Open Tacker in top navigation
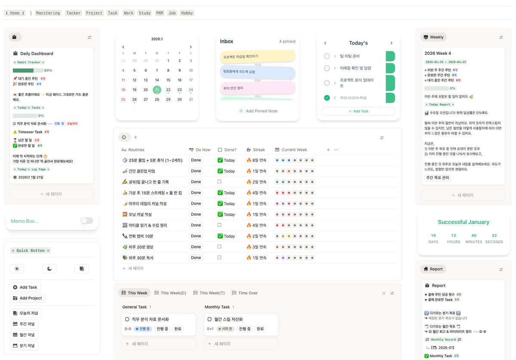The height and width of the screenshot is (360, 516). (x=74, y=13)
